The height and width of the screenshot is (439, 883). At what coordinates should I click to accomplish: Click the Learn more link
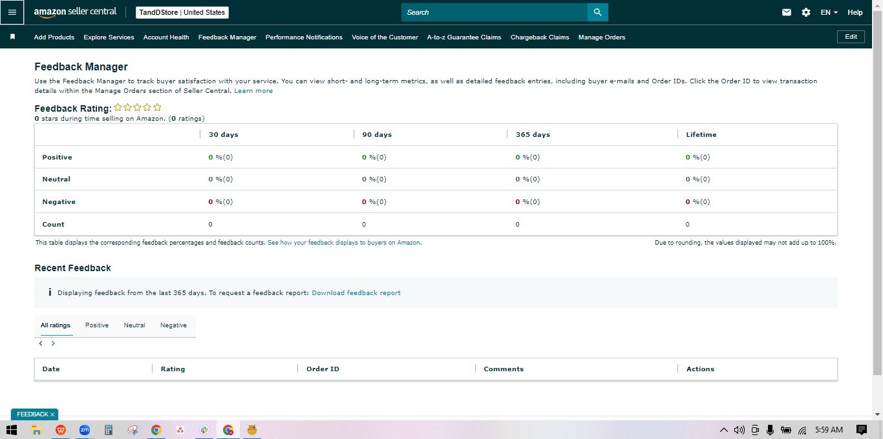(x=253, y=91)
